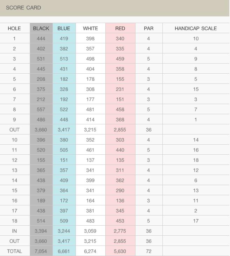
Task: Select the TOTAL black yardage 7,054
Action: point(41,251)
